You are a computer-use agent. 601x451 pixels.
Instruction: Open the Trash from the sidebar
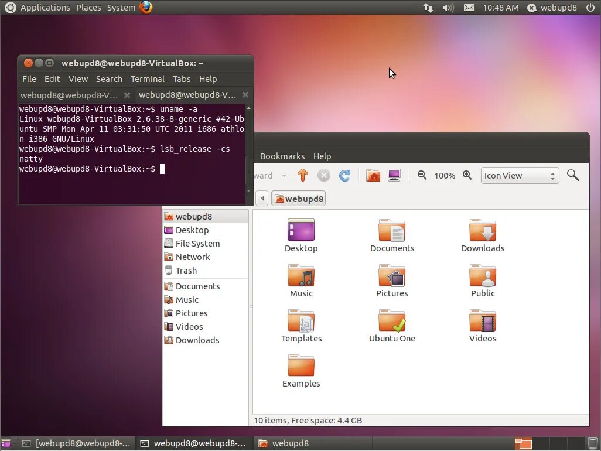(x=186, y=270)
